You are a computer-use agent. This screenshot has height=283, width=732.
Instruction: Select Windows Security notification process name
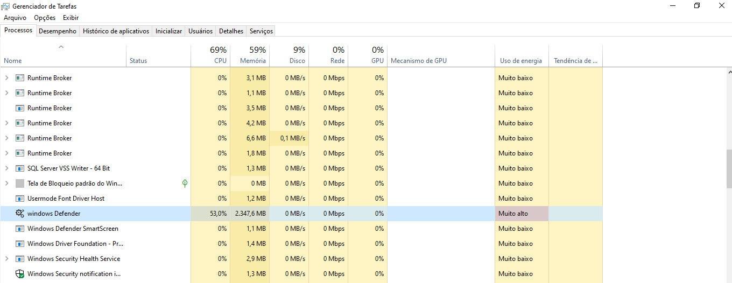pos(74,274)
